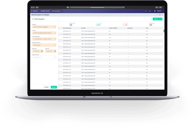Image resolution: width=193 pixels, height=128 pixels.
Task: Click the Data Início date field
Action: (x=38, y=51)
